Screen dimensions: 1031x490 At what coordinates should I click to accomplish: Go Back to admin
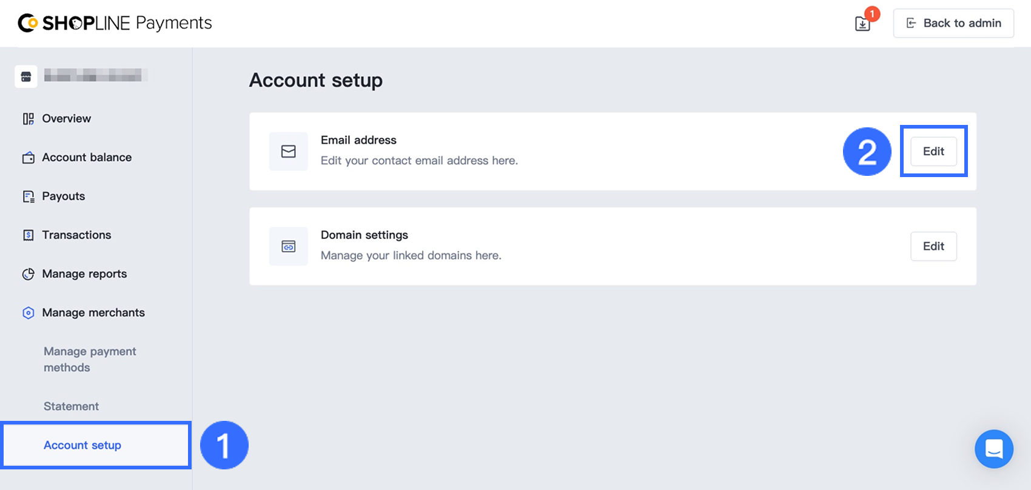953,23
